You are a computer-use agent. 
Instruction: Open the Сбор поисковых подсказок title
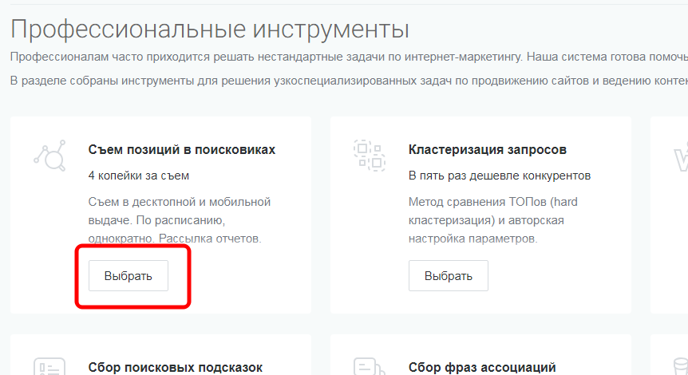pyautogui.click(x=175, y=367)
